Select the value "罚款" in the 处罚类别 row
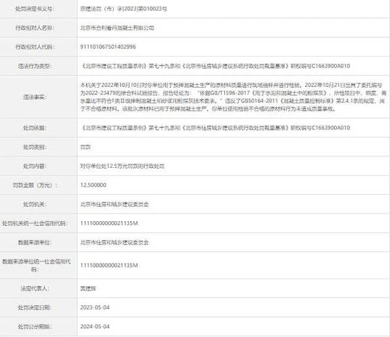Screen dimensions: 390x337 click(86, 147)
